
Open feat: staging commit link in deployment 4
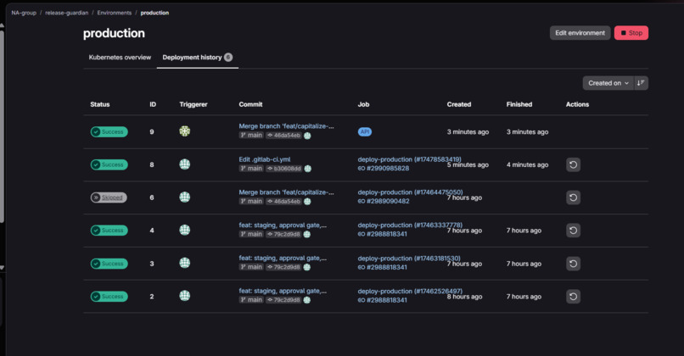pos(283,225)
